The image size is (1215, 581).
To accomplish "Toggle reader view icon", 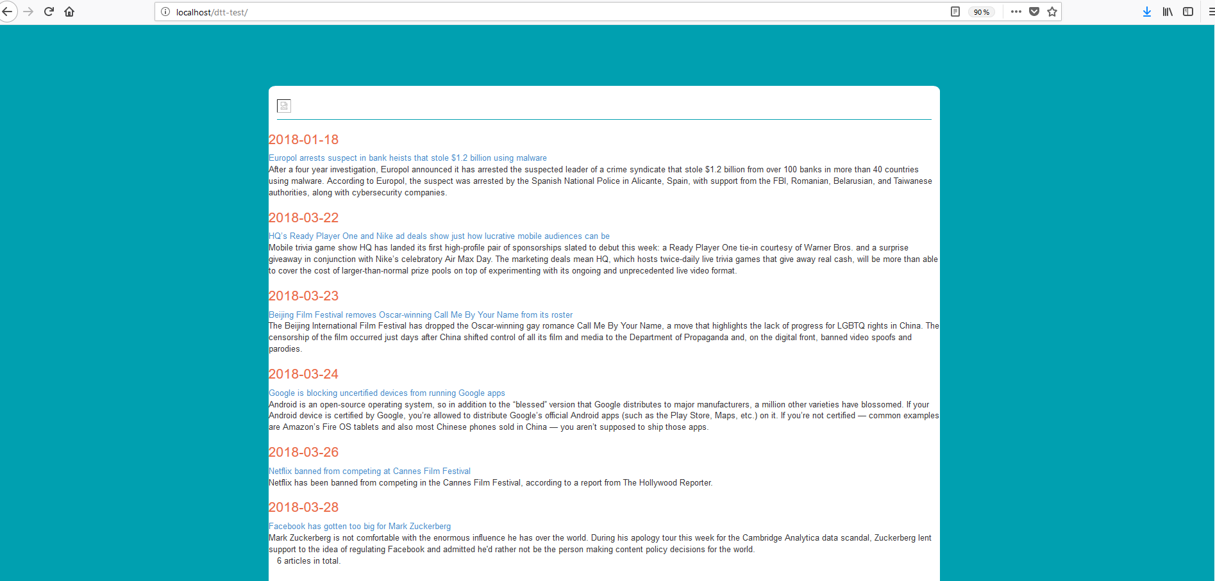I will (955, 12).
